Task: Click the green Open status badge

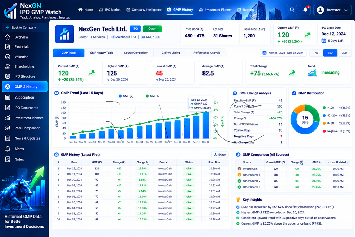Action: pos(152,29)
